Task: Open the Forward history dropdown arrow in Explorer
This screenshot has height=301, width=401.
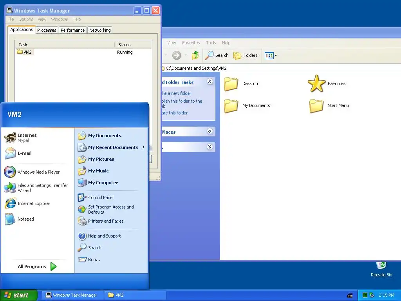Action: (x=186, y=55)
